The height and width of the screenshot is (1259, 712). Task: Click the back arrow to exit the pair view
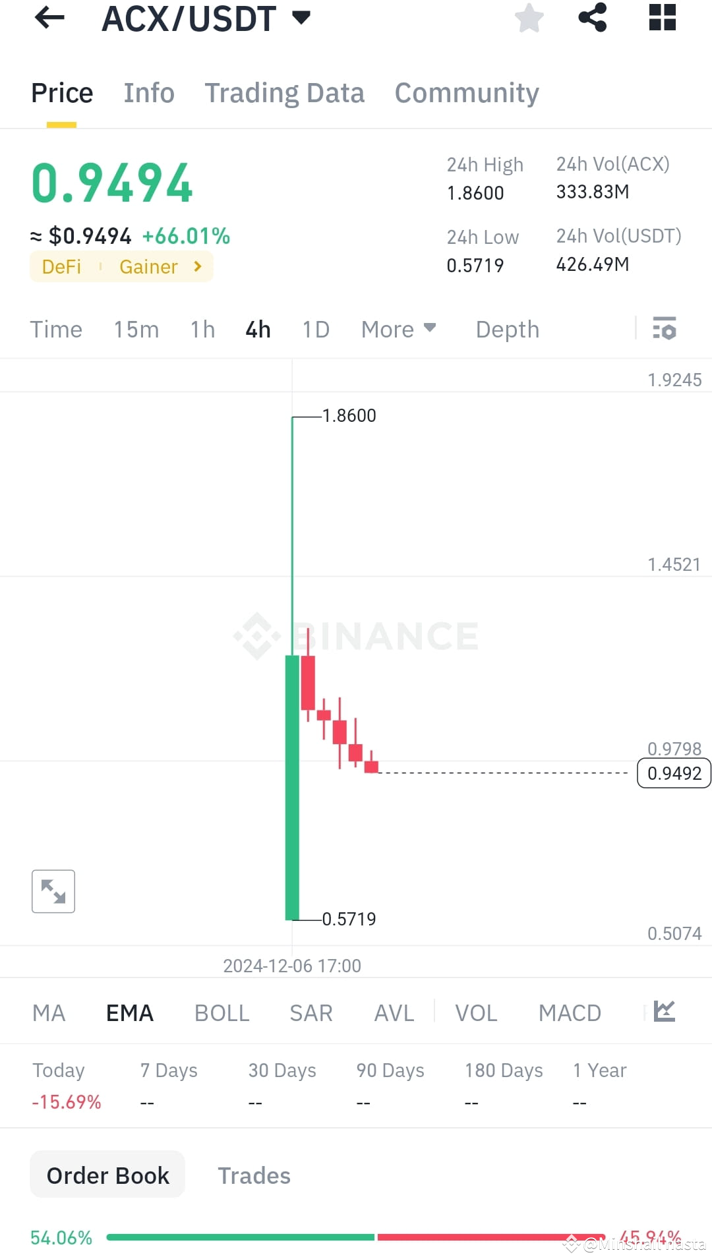[49, 18]
